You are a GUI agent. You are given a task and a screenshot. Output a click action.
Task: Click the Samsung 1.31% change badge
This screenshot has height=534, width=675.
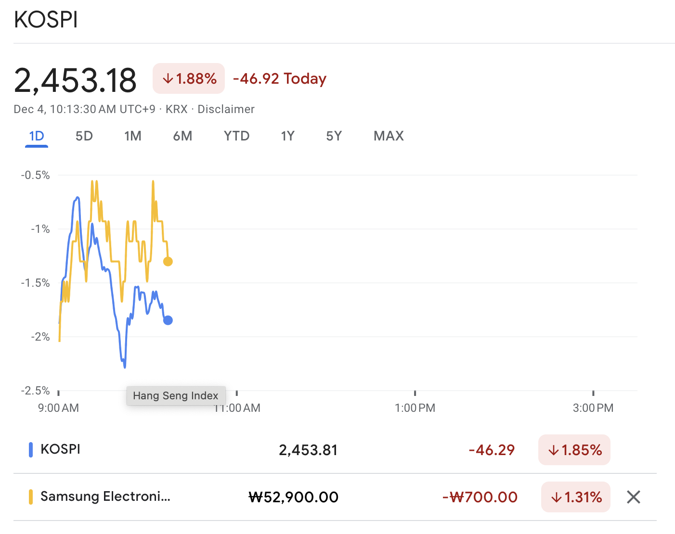coord(576,497)
